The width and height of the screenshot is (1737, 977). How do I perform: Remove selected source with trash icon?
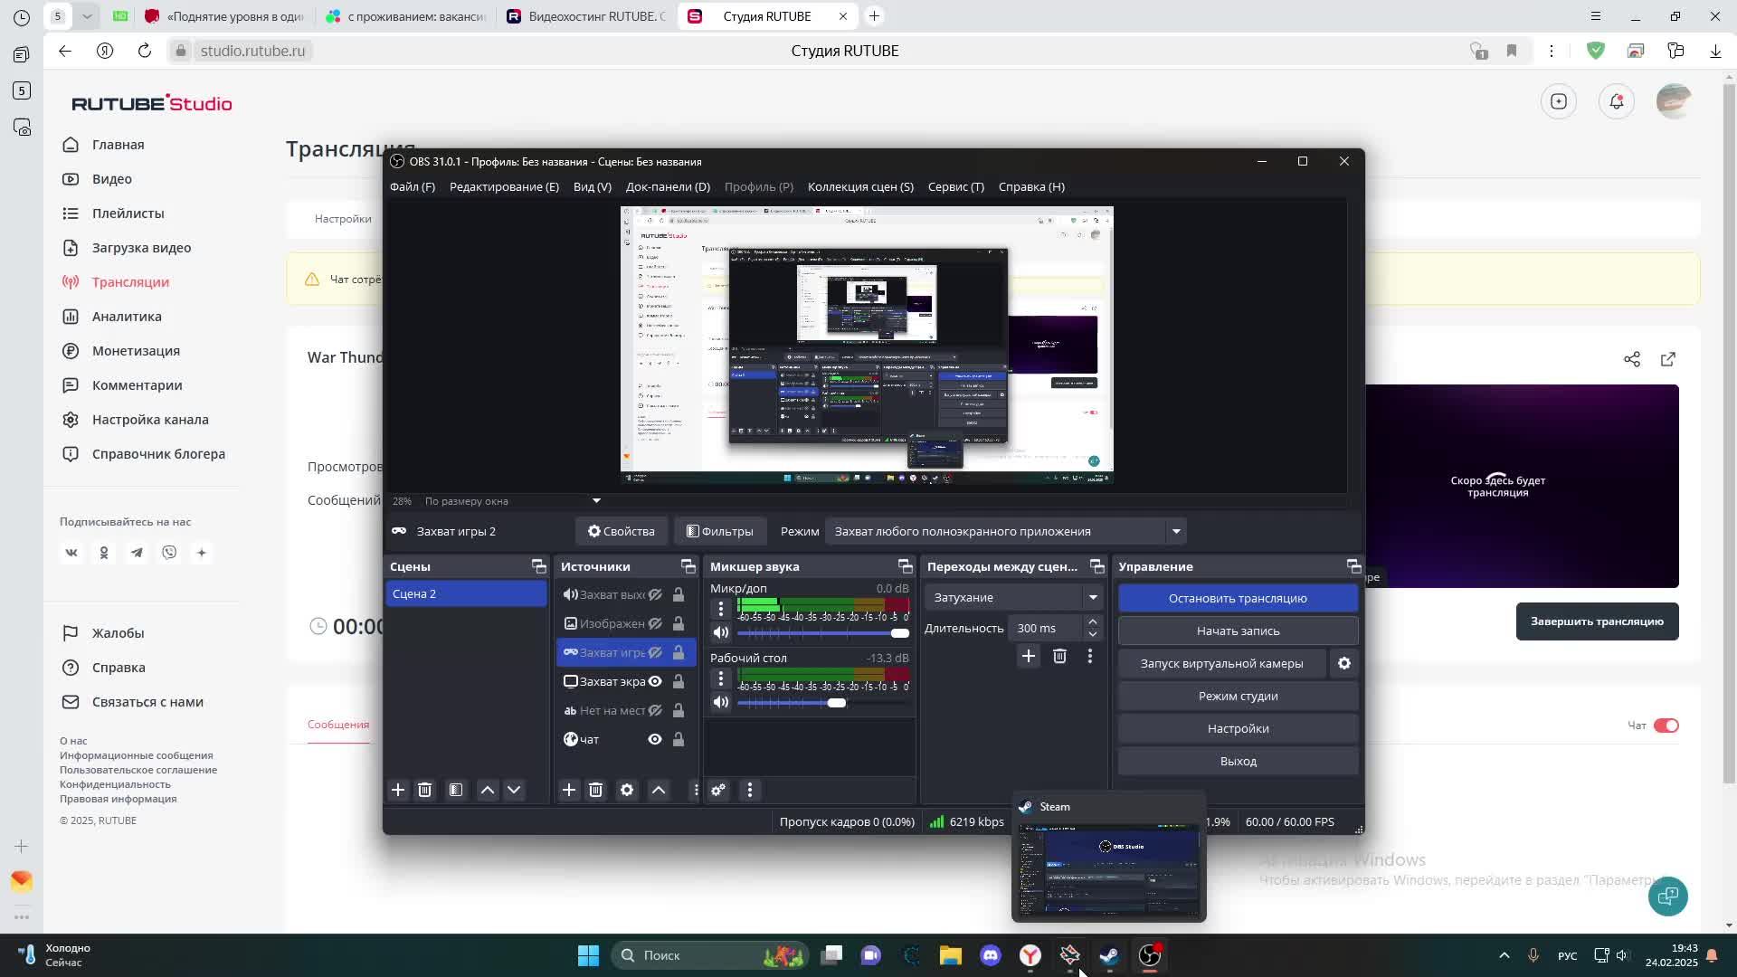595,790
